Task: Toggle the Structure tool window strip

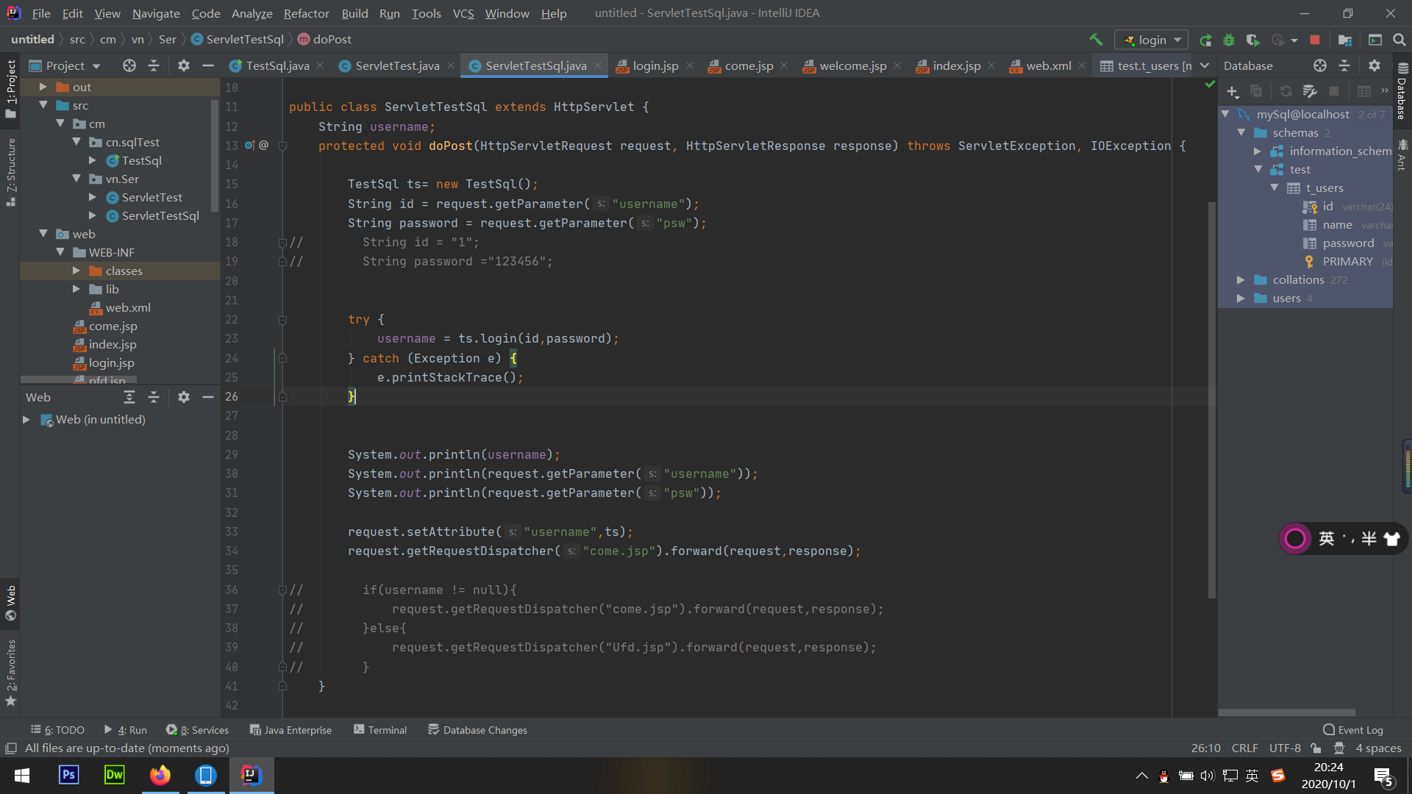Action: coord(10,172)
